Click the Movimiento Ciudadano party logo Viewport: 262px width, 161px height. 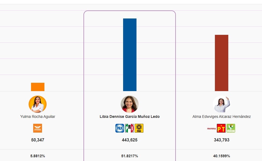point(37,128)
